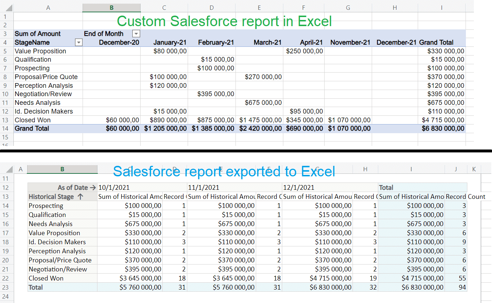Image resolution: width=492 pixels, height=303 pixels.
Task: Select column header K on the bottom sheet
Action: pyautogui.click(x=474, y=169)
